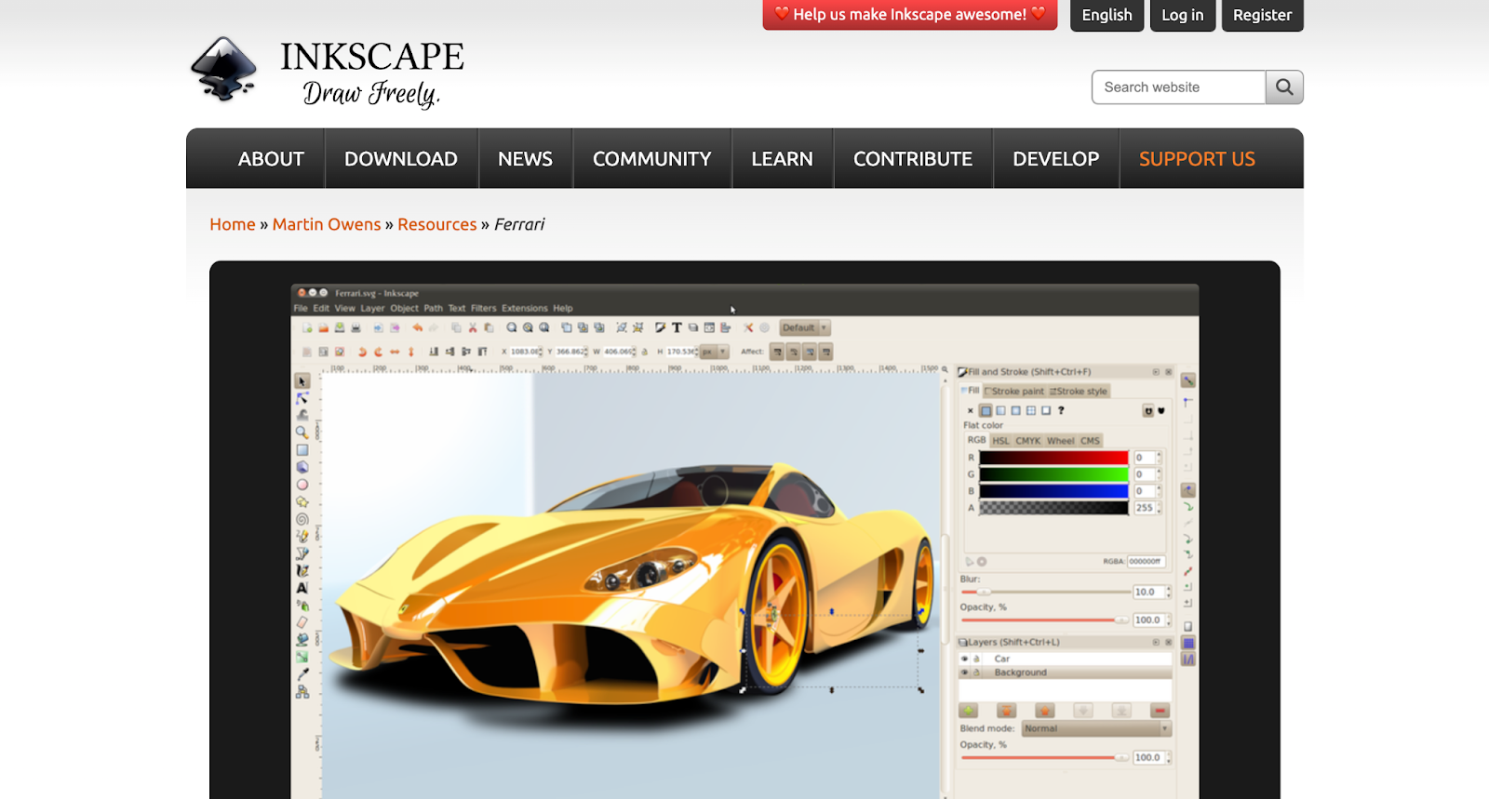
Task: Click the Layers panel iconify arrow
Action: (x=1156, y=643)
